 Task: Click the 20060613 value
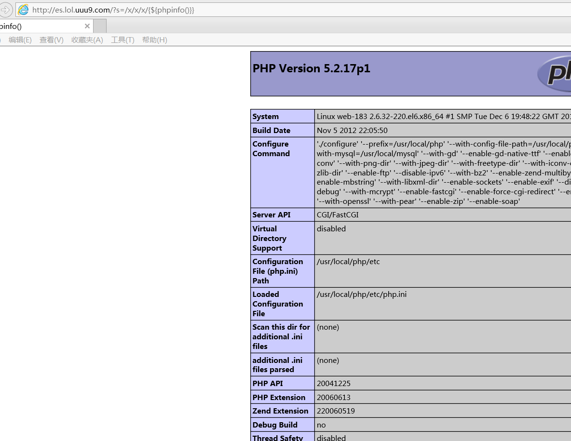coord(334,397)
